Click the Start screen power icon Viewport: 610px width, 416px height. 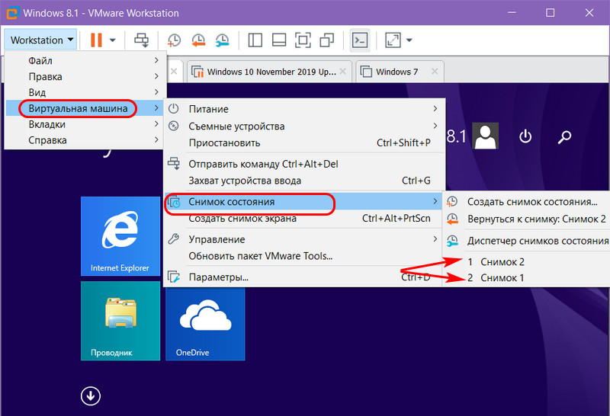click(x=525, y=136)
